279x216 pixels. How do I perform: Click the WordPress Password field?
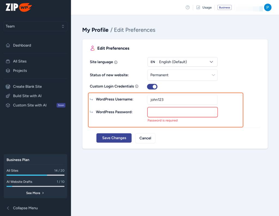click(x=182, y=112)
